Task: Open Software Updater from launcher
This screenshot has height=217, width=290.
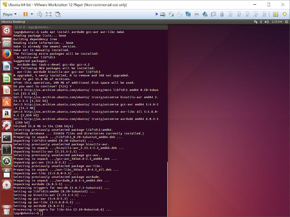Action: click(x=7, y=161)
